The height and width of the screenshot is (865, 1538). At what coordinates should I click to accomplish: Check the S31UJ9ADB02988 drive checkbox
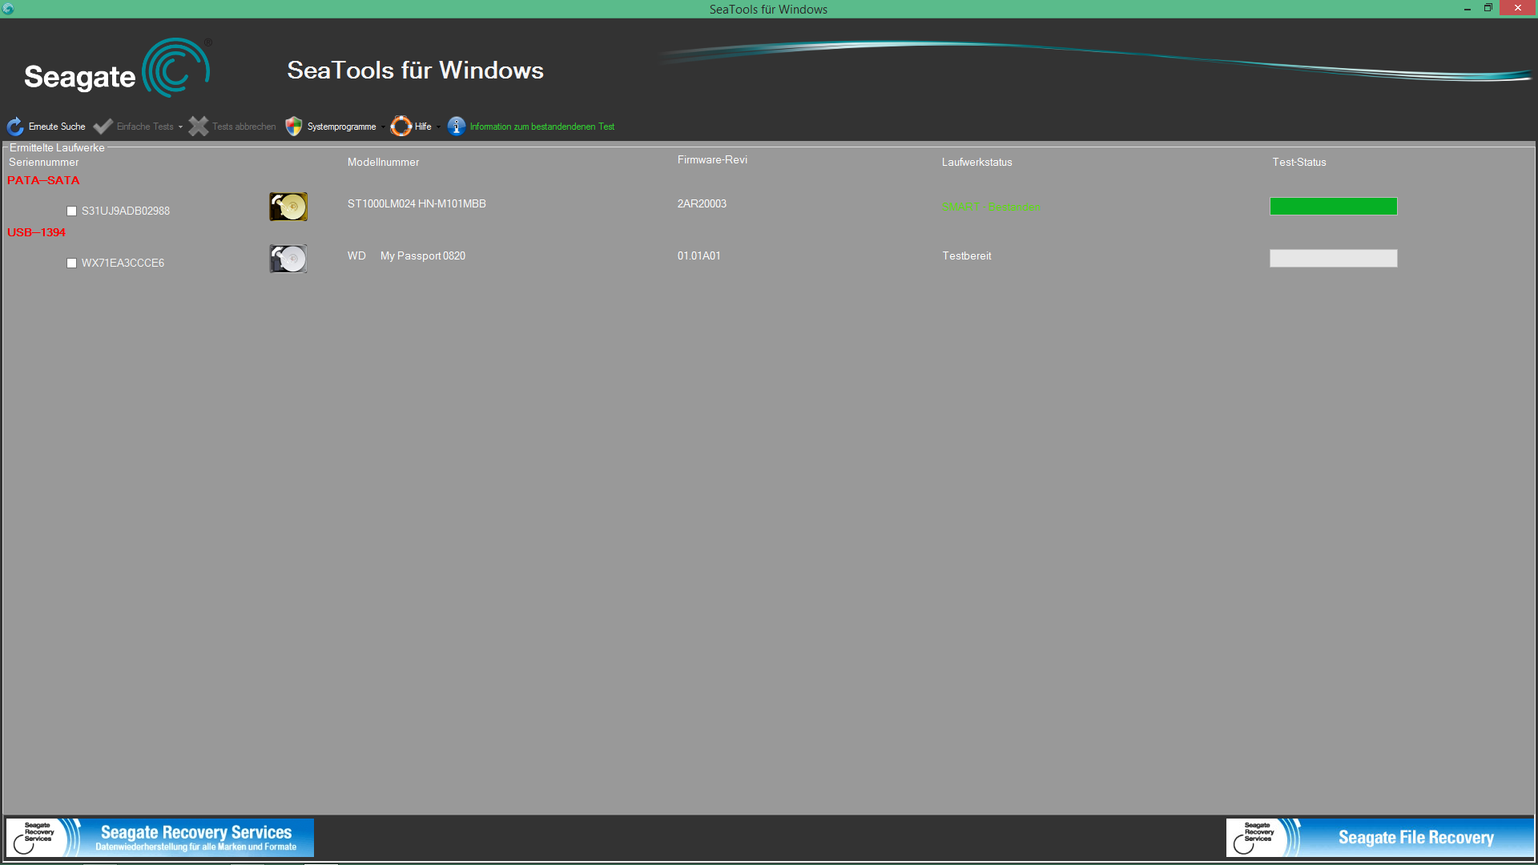[x=71, y=211]
